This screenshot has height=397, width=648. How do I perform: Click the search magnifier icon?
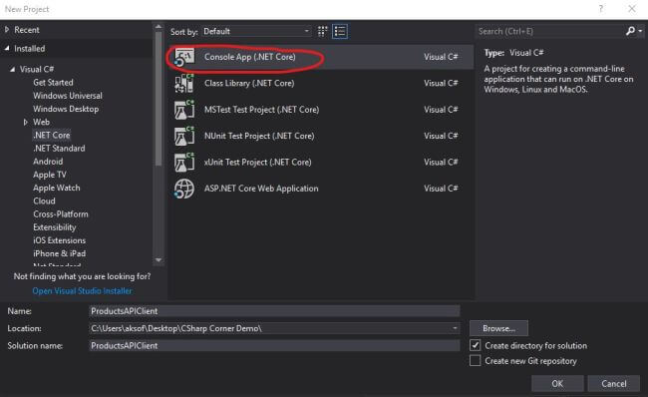click(x=630, y=31)
